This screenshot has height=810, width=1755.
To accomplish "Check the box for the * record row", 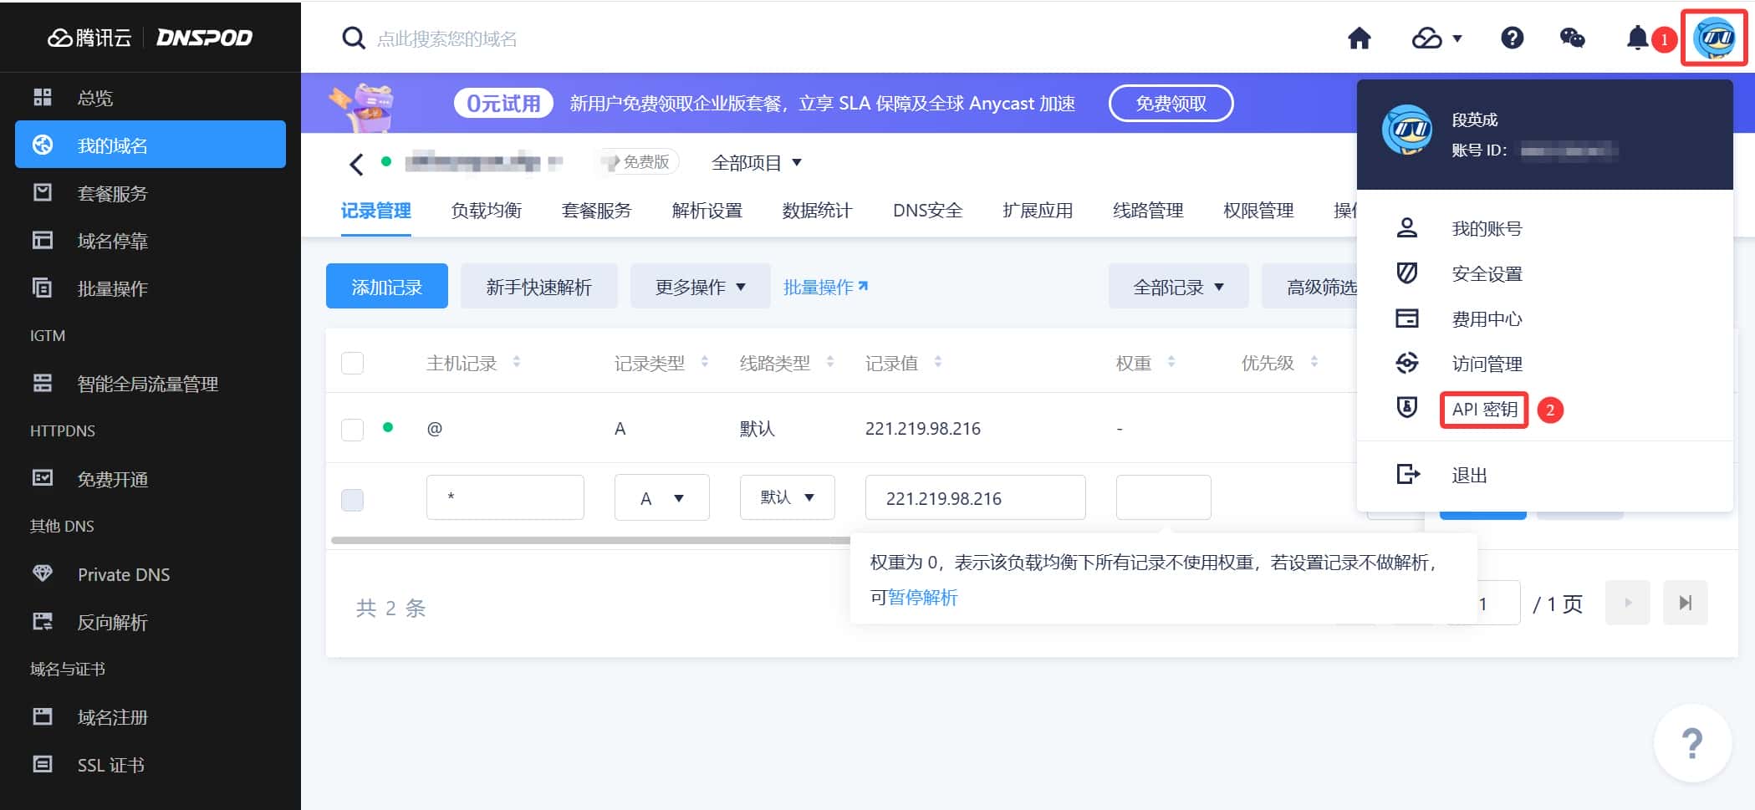I will tap(353, 500).
